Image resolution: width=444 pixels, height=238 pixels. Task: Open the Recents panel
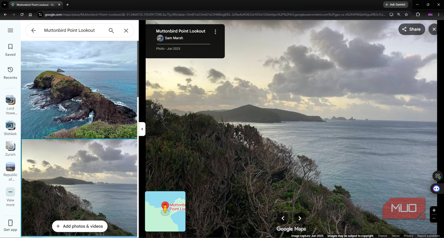[x=10, y=73]
